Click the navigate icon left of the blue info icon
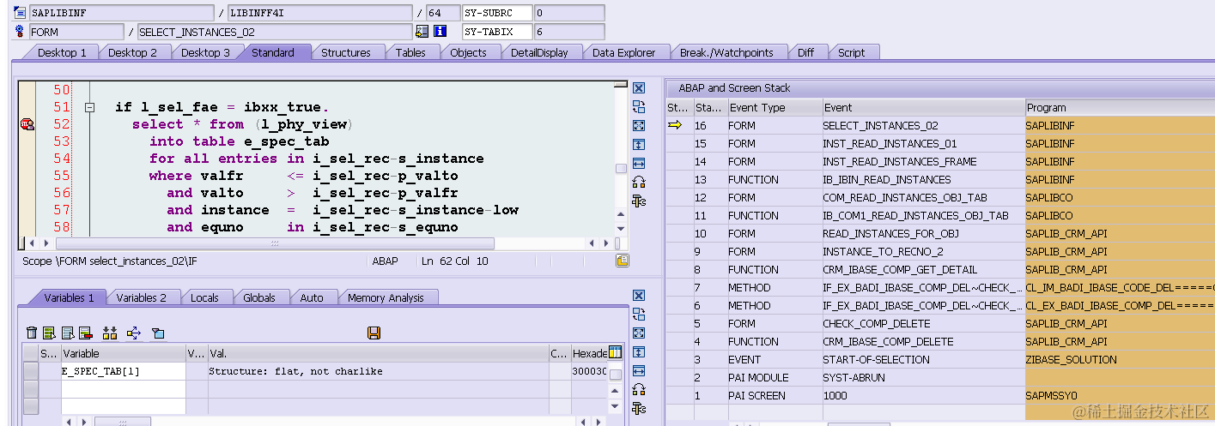 pos(422,32)
